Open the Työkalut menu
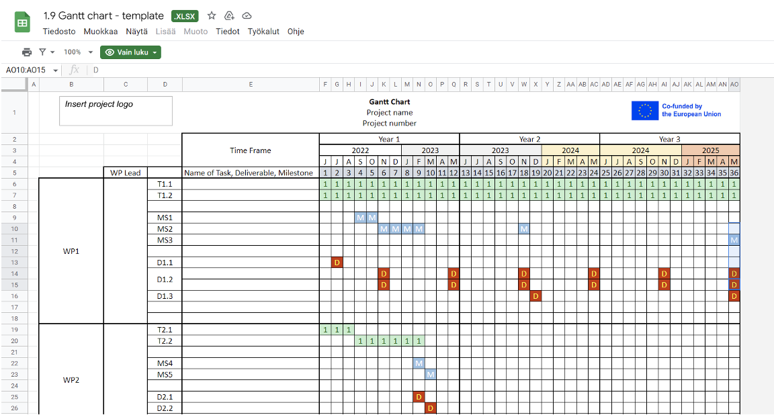This screenshot has width=774, height=415. [x=263, y=31]
